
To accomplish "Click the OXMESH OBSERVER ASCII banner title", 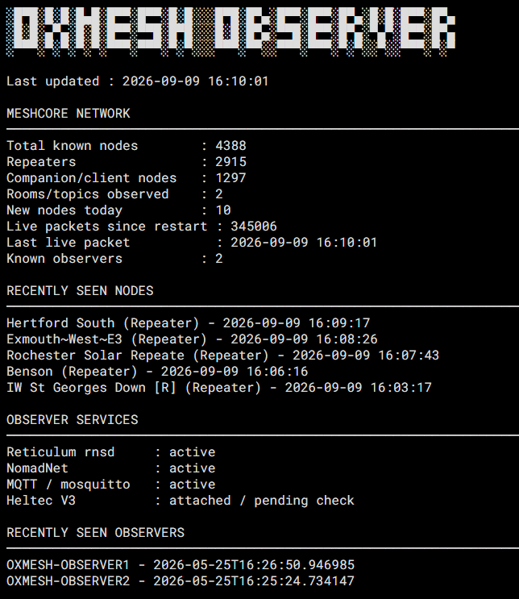I will (230, 32).
